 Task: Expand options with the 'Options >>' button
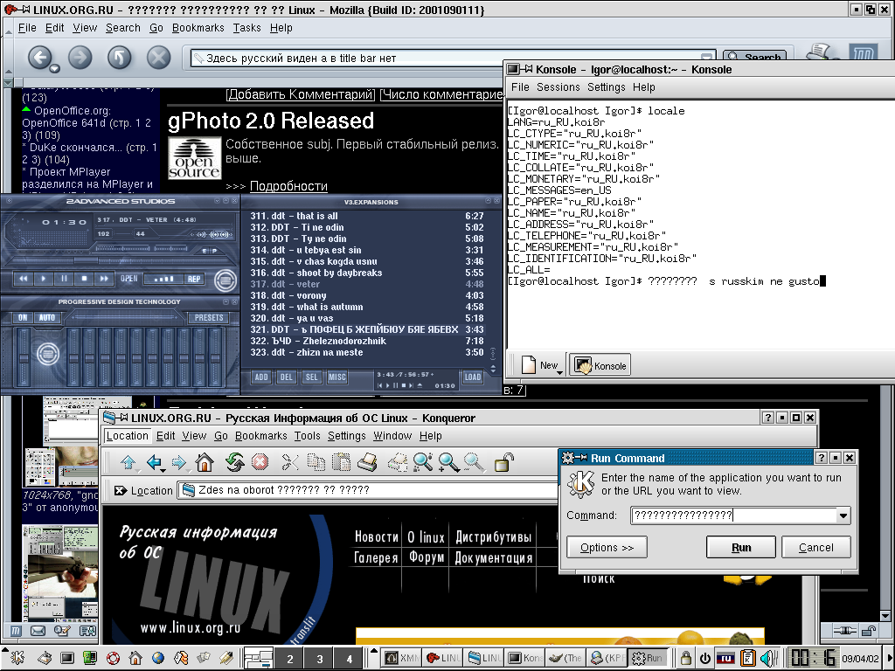(x=607, y=548)
